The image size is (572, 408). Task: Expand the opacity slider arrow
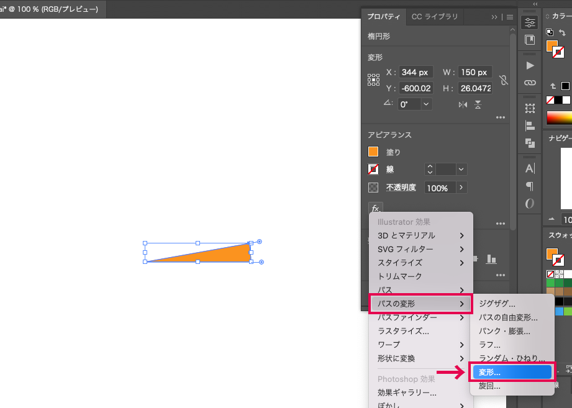click(461, 188)
